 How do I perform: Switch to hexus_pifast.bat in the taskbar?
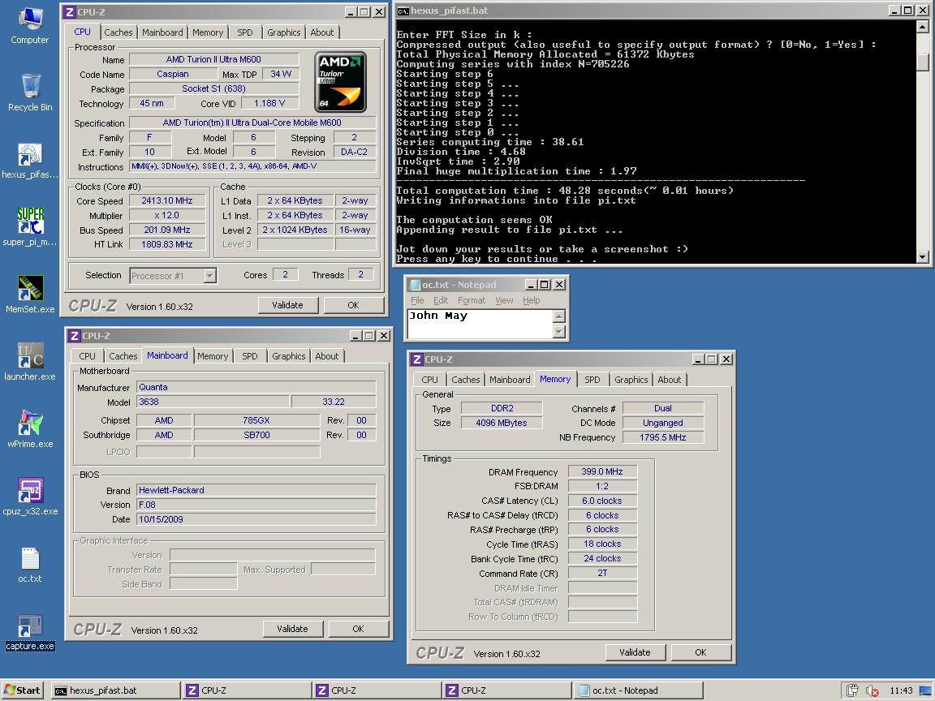115,690
